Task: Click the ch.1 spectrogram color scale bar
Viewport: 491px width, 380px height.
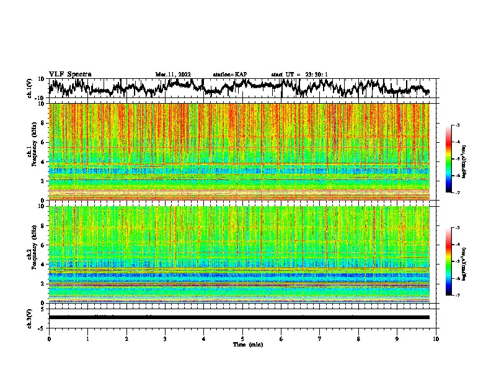Action: click(449, 159)
